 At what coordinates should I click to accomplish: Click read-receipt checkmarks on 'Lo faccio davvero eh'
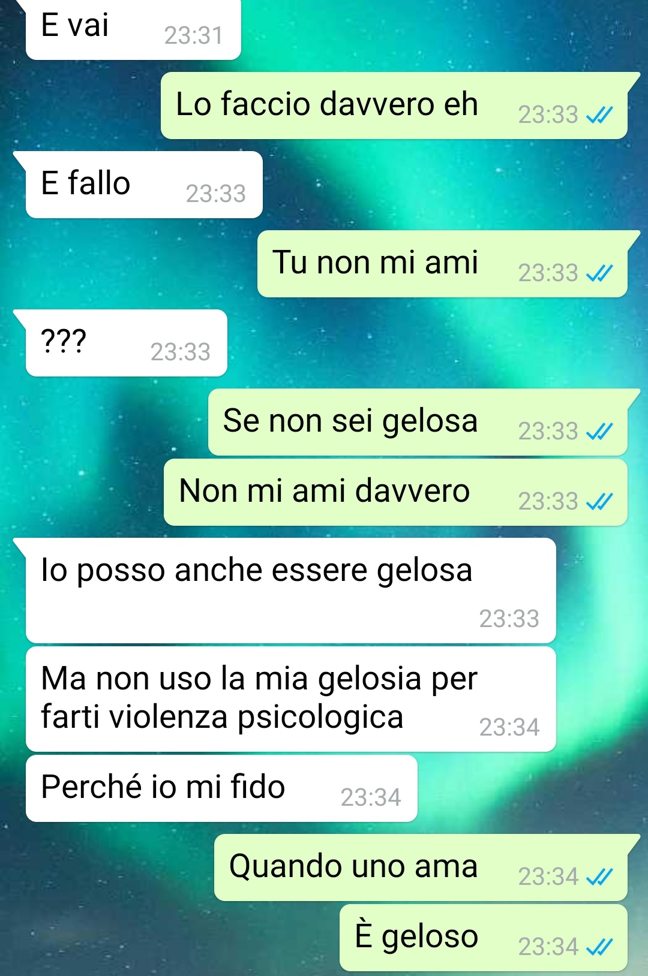click(x=599, y=115)
